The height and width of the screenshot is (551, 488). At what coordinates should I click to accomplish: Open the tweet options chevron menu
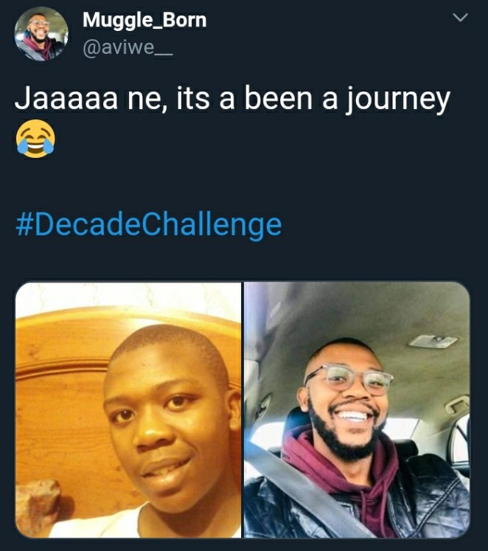(x=460, y=18)
